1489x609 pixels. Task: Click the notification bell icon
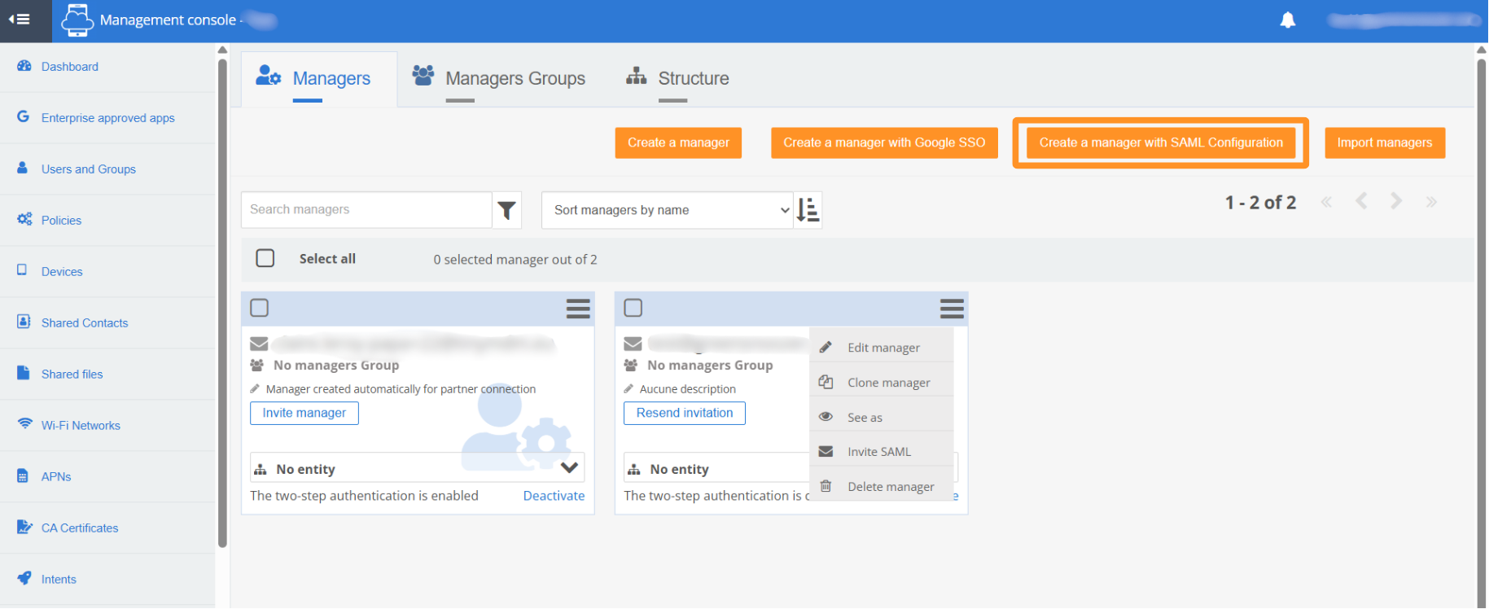pyautogui.click(x=1287, y=20)
